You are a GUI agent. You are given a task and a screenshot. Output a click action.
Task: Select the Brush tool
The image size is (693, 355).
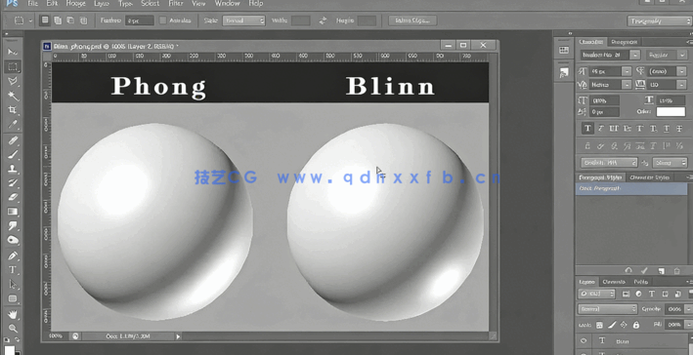[13, 154]
